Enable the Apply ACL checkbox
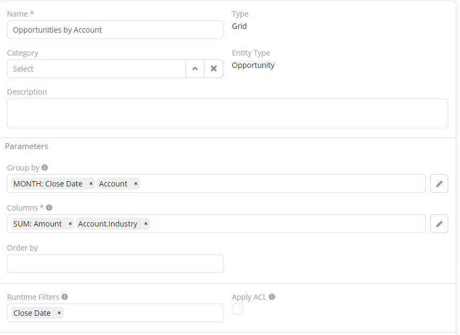Viewport: 460px width, 335px height. (237, 309)
